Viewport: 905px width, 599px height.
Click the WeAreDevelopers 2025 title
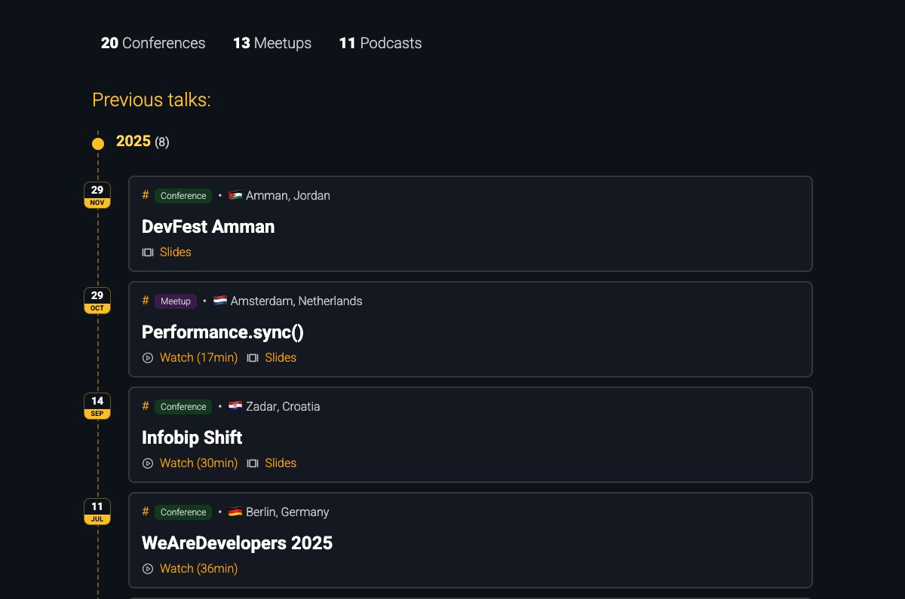coord(237,543)
